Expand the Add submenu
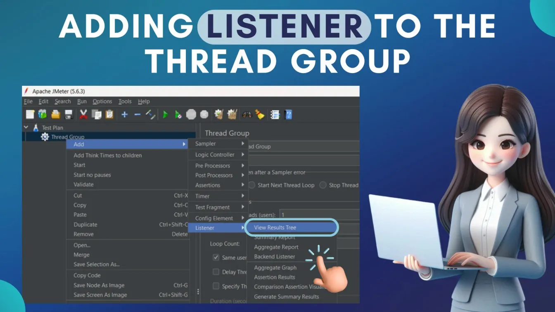The image size is (555, 312). (127, 144)
